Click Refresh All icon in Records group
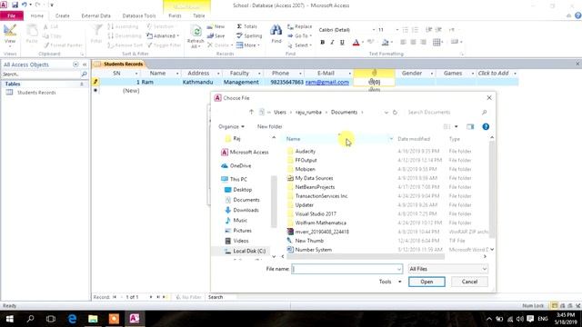Screen dimensions: 582x327 pyautogui.click(x=196, y=32)
